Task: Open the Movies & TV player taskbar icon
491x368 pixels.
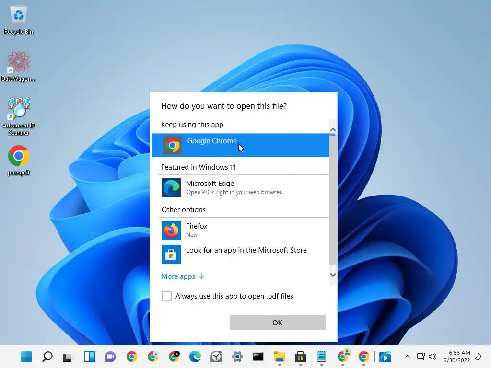Action: pos(385,356)
